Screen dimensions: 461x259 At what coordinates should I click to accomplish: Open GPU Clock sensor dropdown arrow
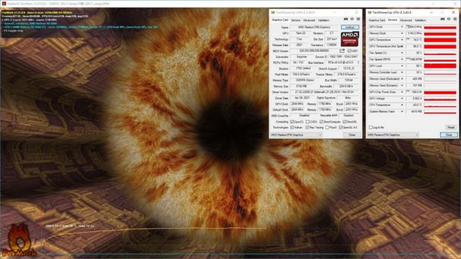[402, 27]
